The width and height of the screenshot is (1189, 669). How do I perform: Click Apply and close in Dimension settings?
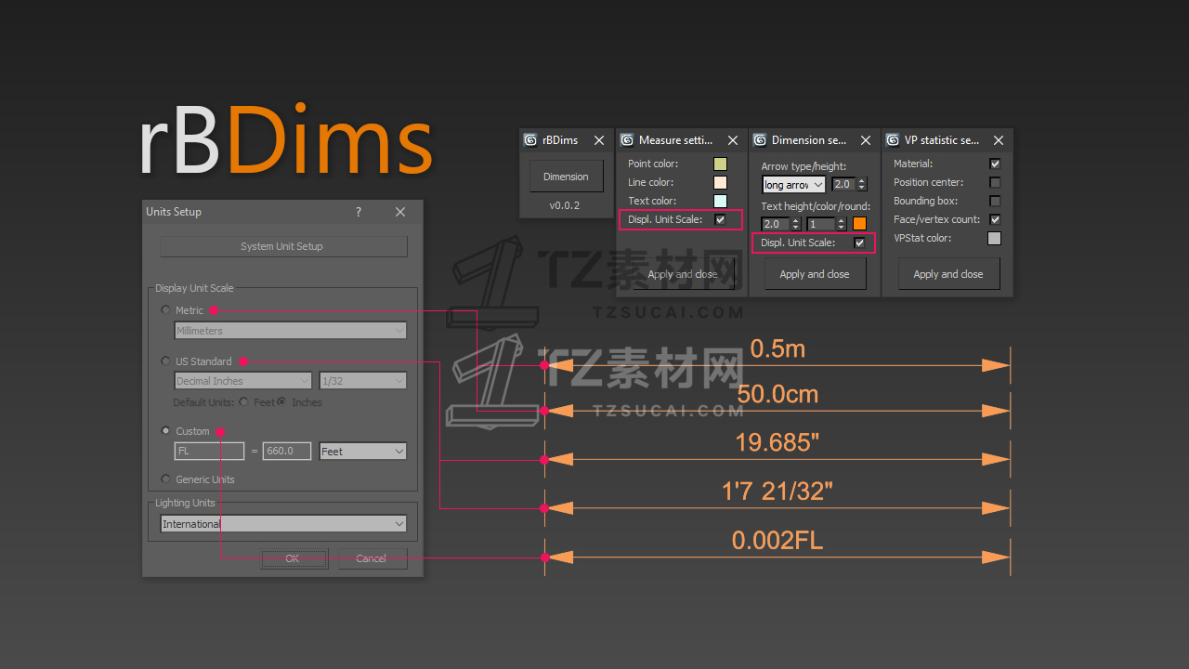815,274
